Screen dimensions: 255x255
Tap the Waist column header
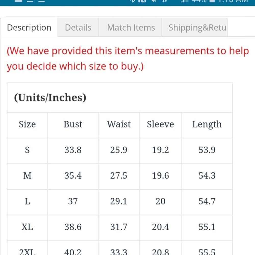(119, 124)
